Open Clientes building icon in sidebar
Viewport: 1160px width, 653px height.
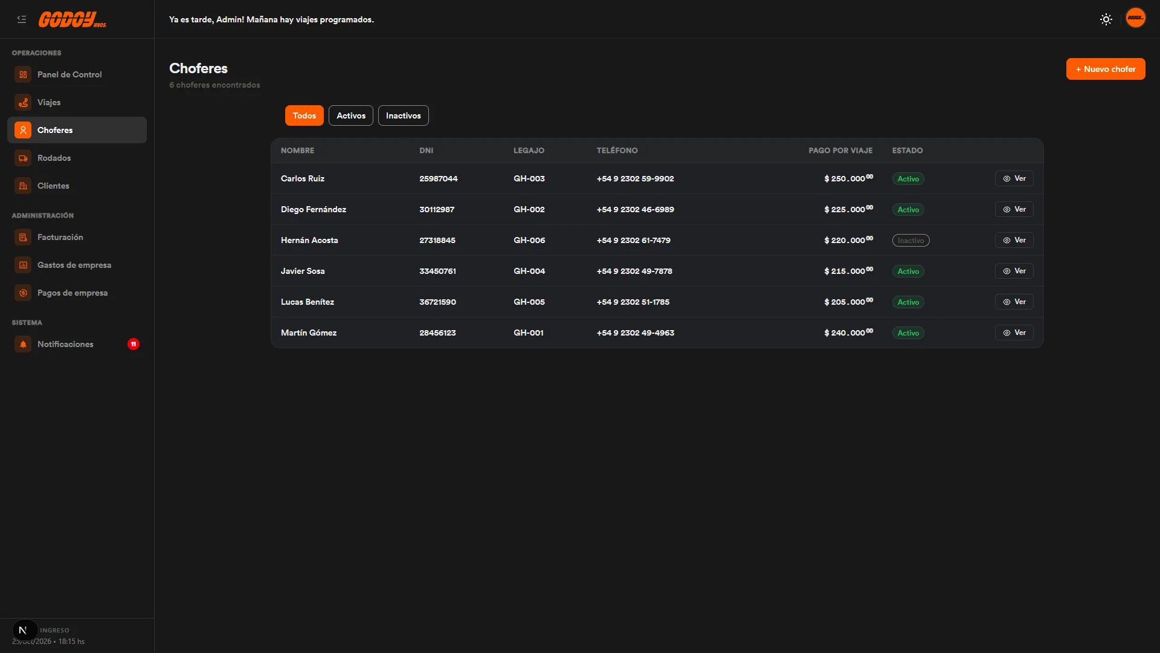(x=23, y=186)
